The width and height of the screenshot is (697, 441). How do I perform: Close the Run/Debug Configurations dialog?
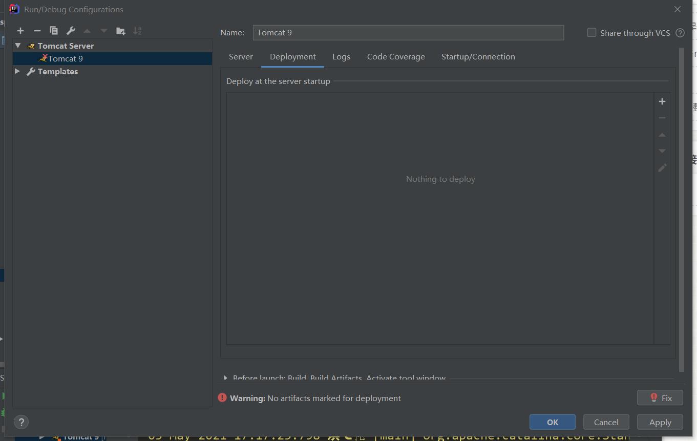pyautogui.click(x=678, y=9)
